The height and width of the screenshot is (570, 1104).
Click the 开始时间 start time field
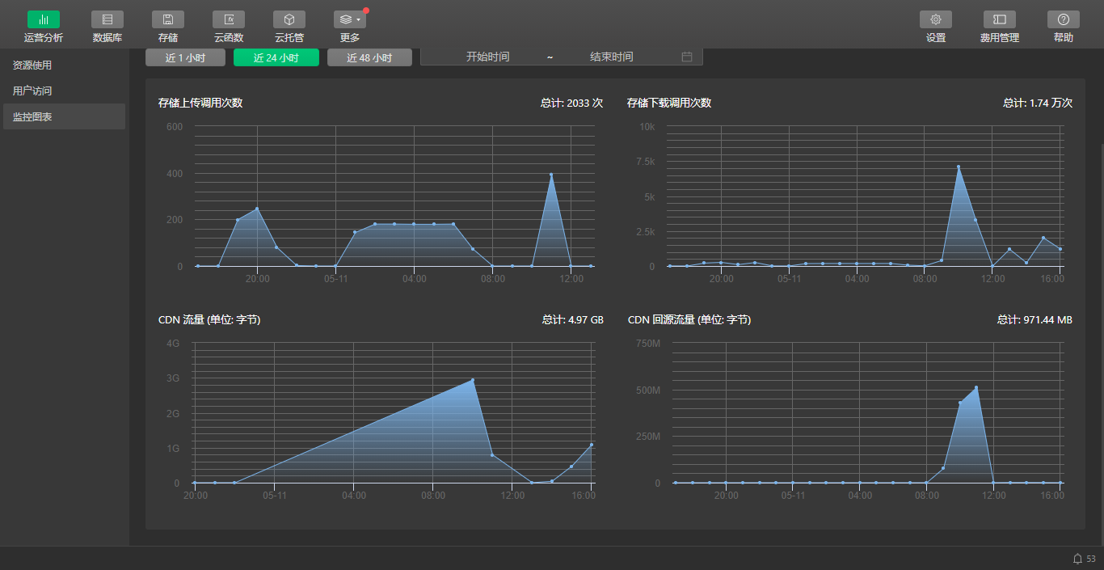coord(487,57)
